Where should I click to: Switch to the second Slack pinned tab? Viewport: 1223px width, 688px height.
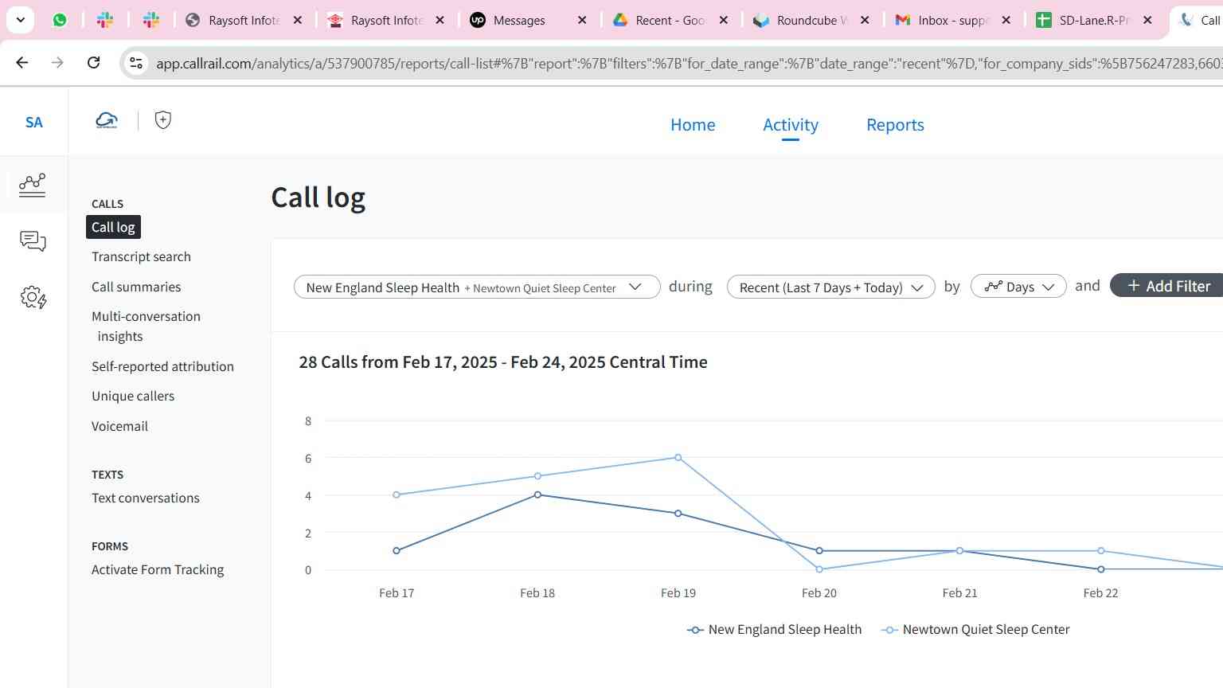coord(151,20)
